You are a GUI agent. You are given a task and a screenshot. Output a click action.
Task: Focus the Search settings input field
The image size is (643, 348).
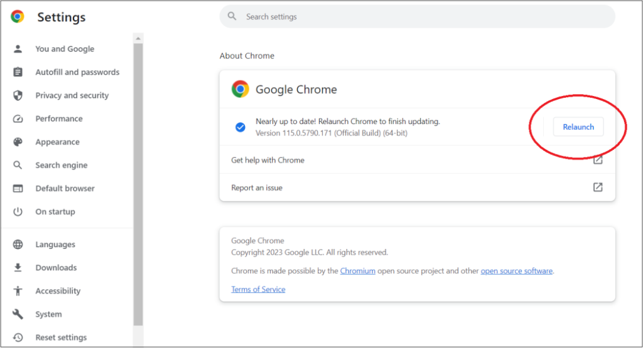(x=417, y=17)
